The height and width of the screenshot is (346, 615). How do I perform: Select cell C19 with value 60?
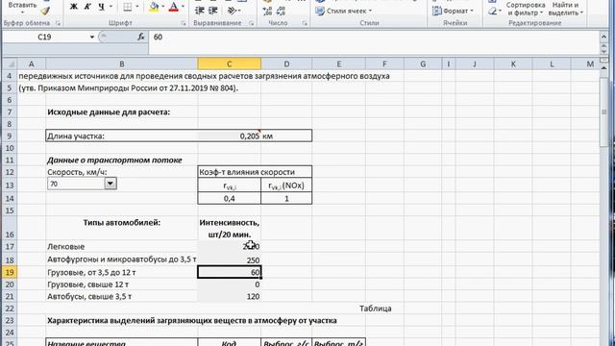(x=229, y=272)
